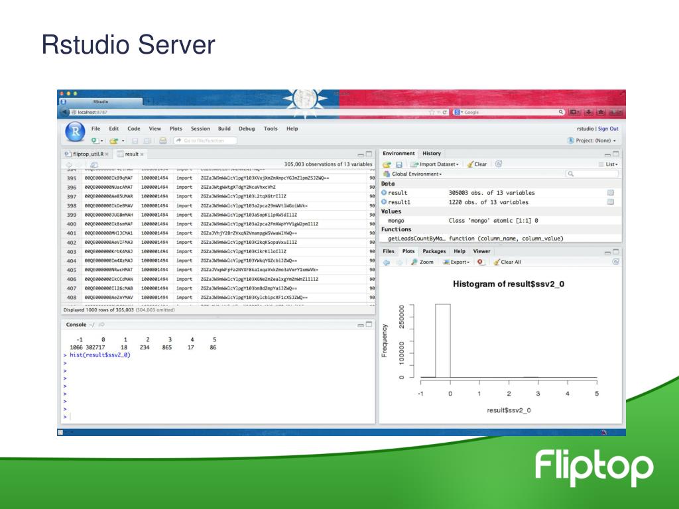
Task: Click the Save document disk icon
Action: point(135,141)
